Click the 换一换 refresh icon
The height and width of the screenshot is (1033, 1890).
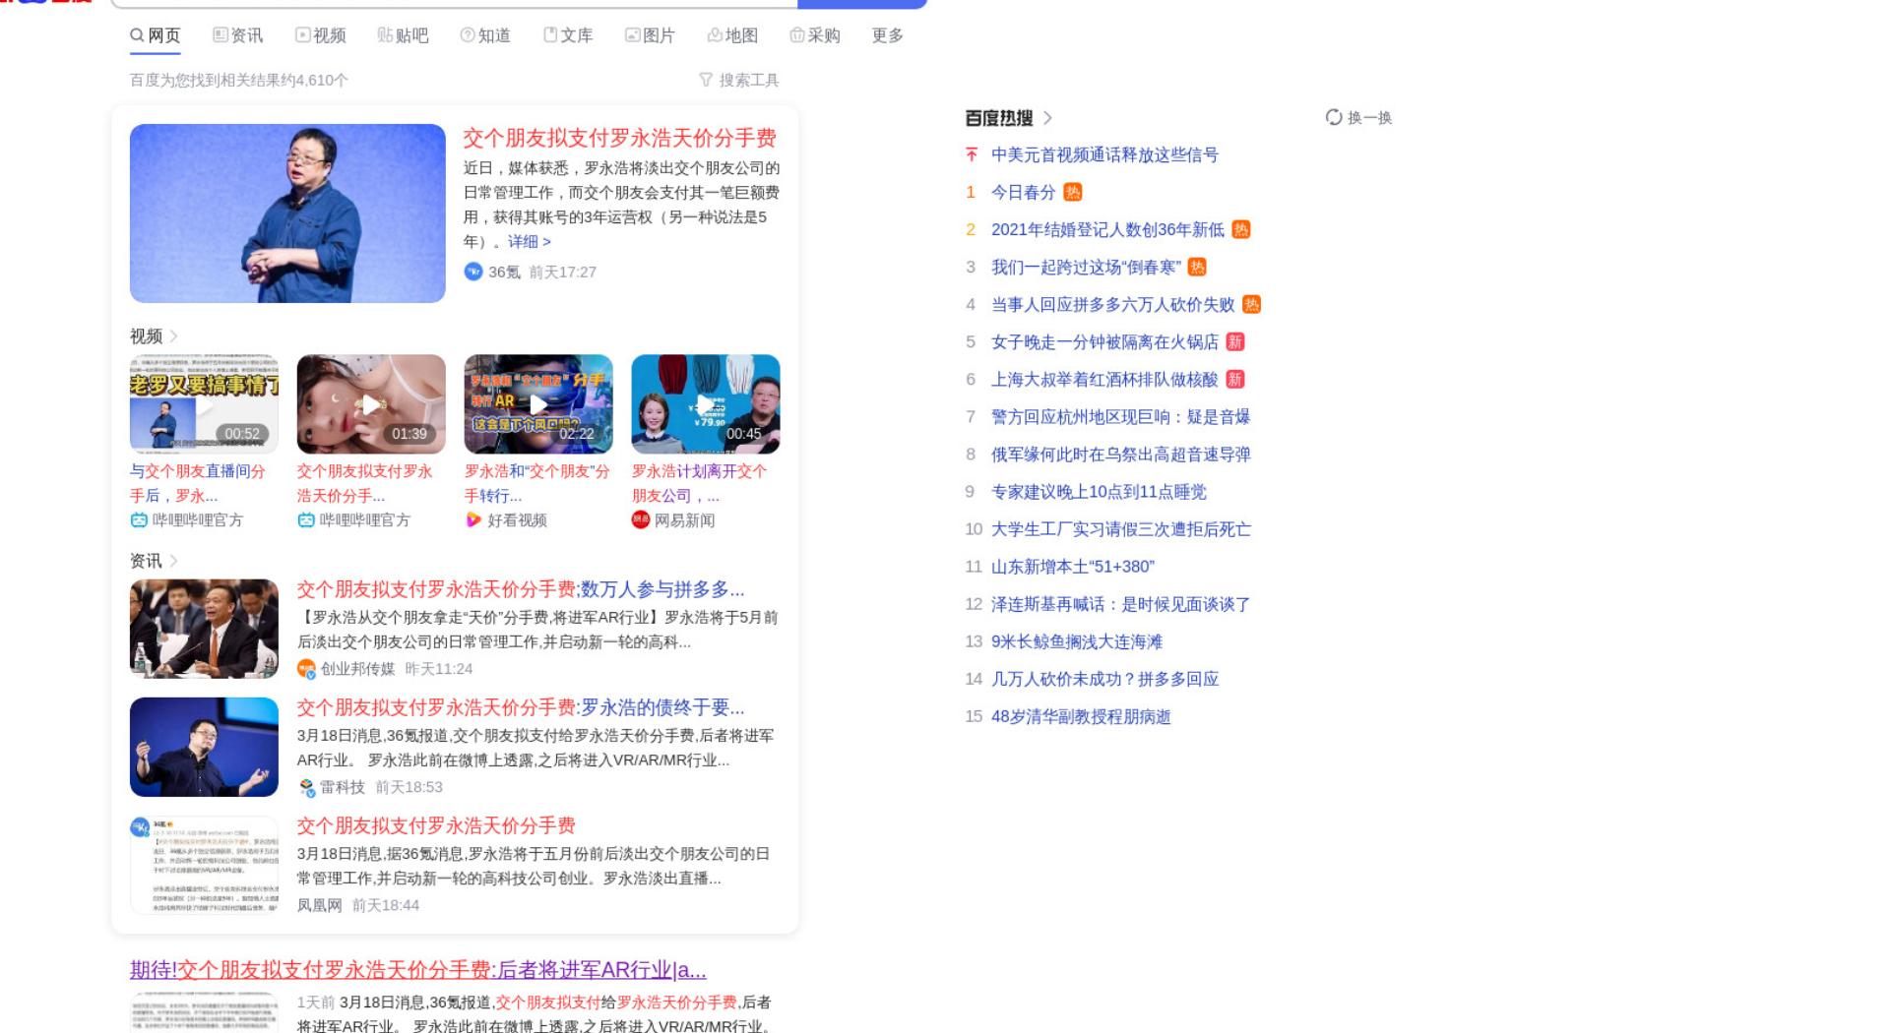(1334, 117)
